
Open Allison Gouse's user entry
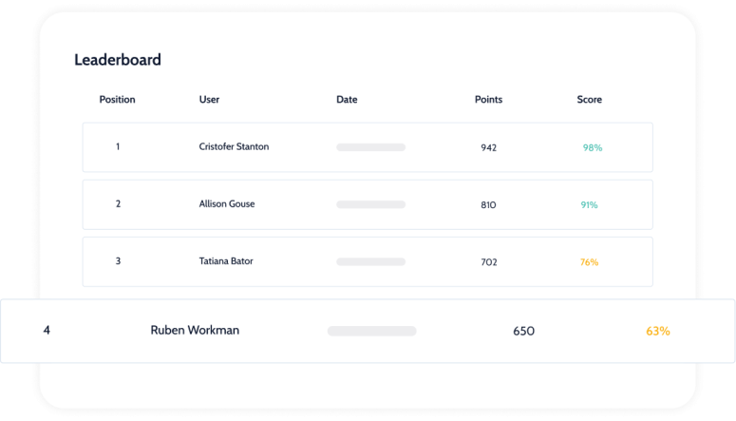pyautogui.click(x=227, y=204)
